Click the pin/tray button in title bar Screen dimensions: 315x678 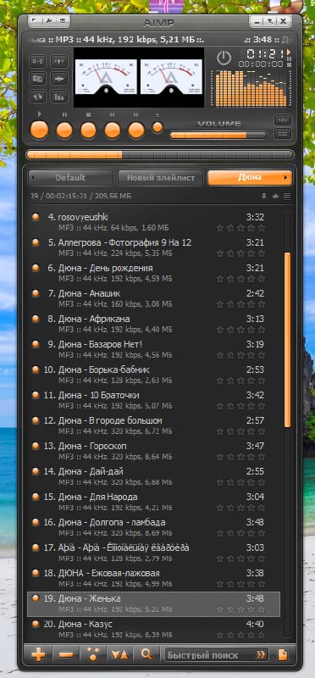(269, 20)
